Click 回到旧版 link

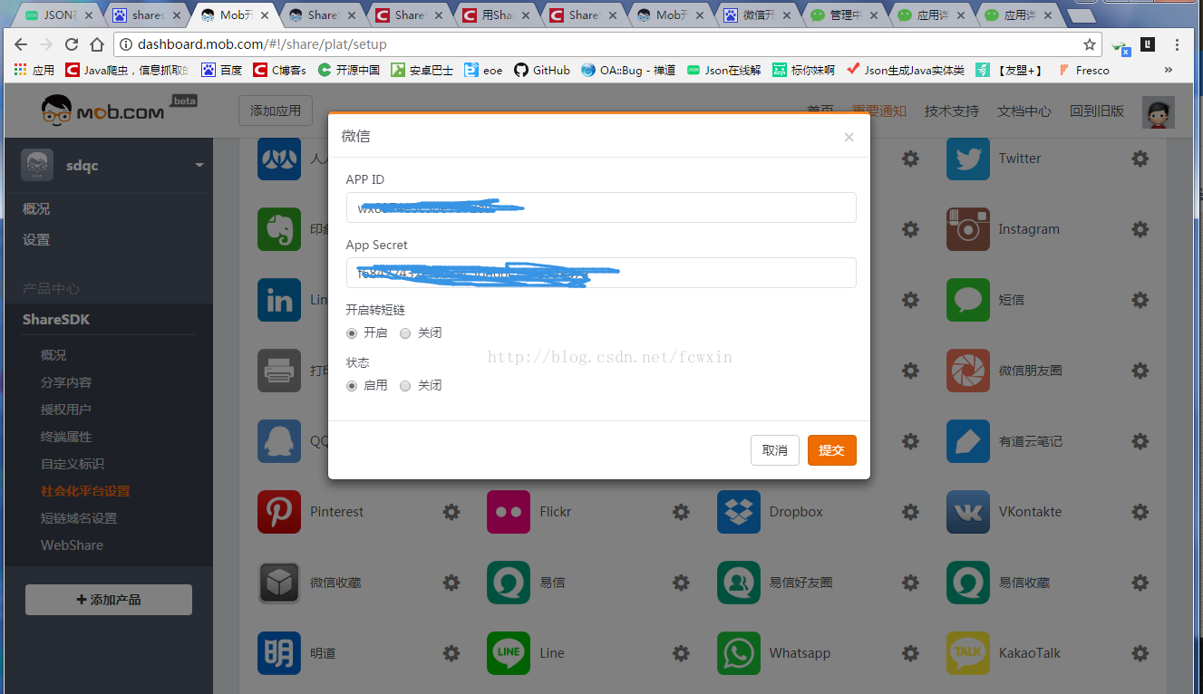point(1097,111)
